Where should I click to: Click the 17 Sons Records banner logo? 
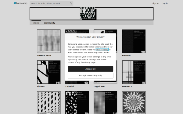(88, 13)
